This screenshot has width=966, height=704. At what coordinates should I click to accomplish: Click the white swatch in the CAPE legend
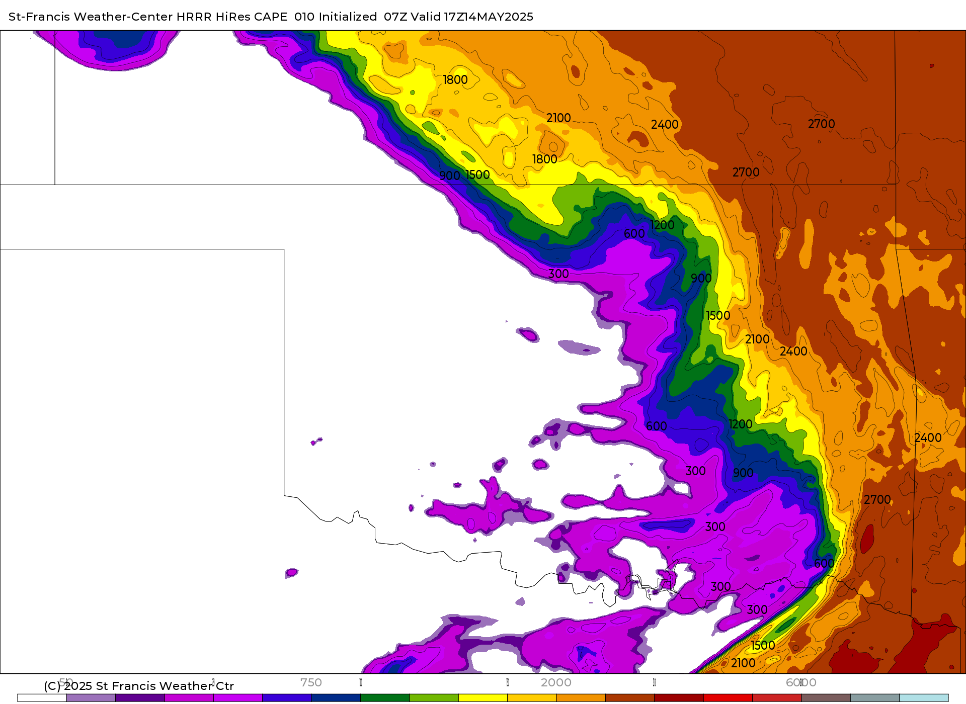42,697
